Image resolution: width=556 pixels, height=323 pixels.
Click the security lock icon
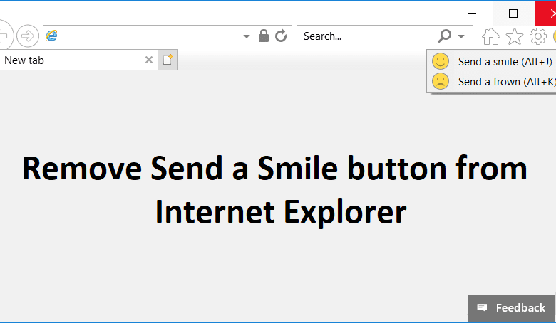(264, 36)
